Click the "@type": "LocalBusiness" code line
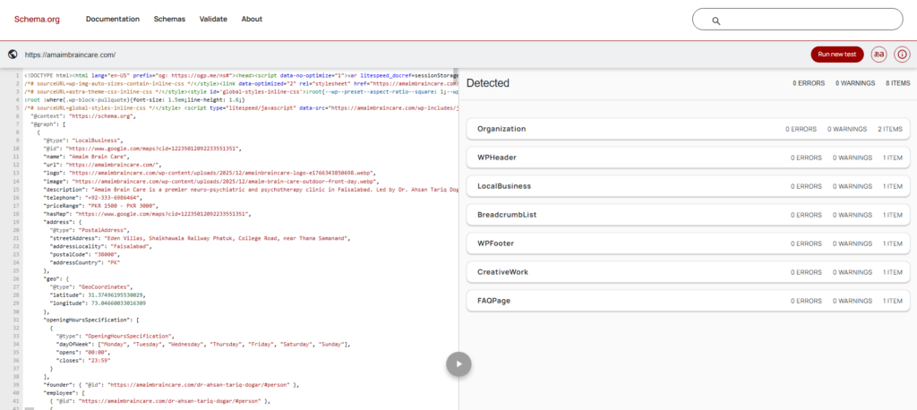This screenshot has height=410, width=917. tap(82, 141)
